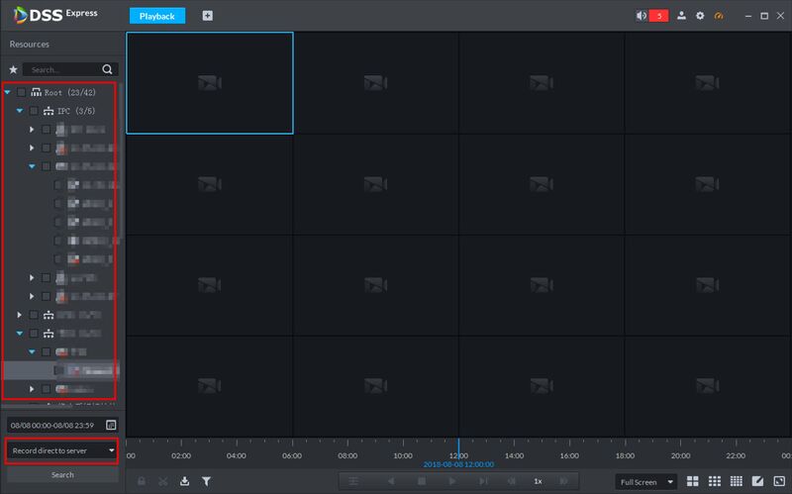Open the calendar date picker icon
The image size is (792, 494).
(111, 425)
